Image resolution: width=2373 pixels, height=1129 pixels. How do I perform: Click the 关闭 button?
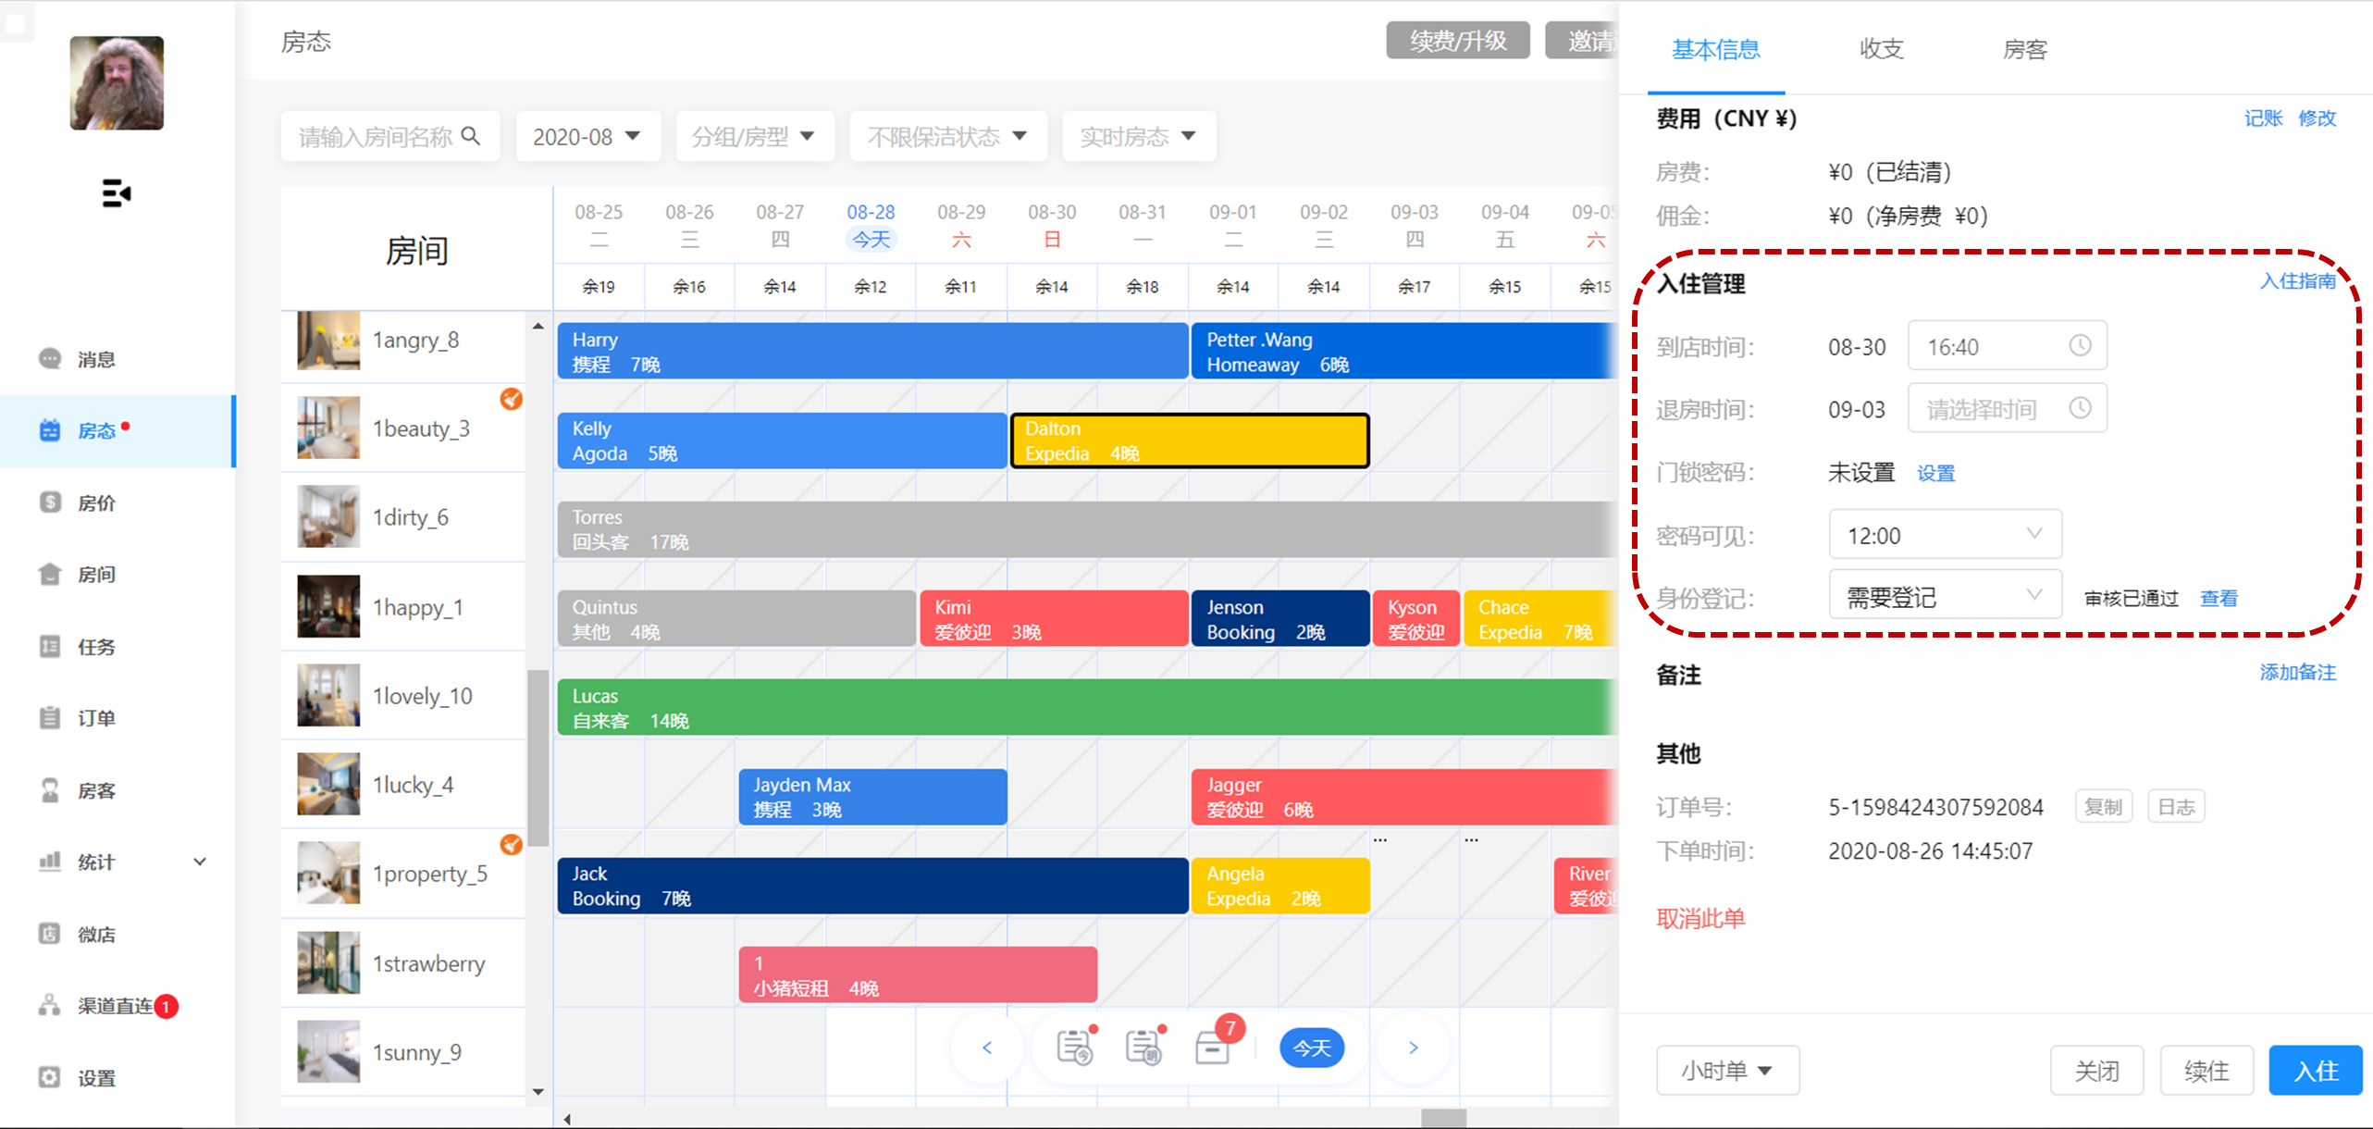click(x=2096, y=1071)
